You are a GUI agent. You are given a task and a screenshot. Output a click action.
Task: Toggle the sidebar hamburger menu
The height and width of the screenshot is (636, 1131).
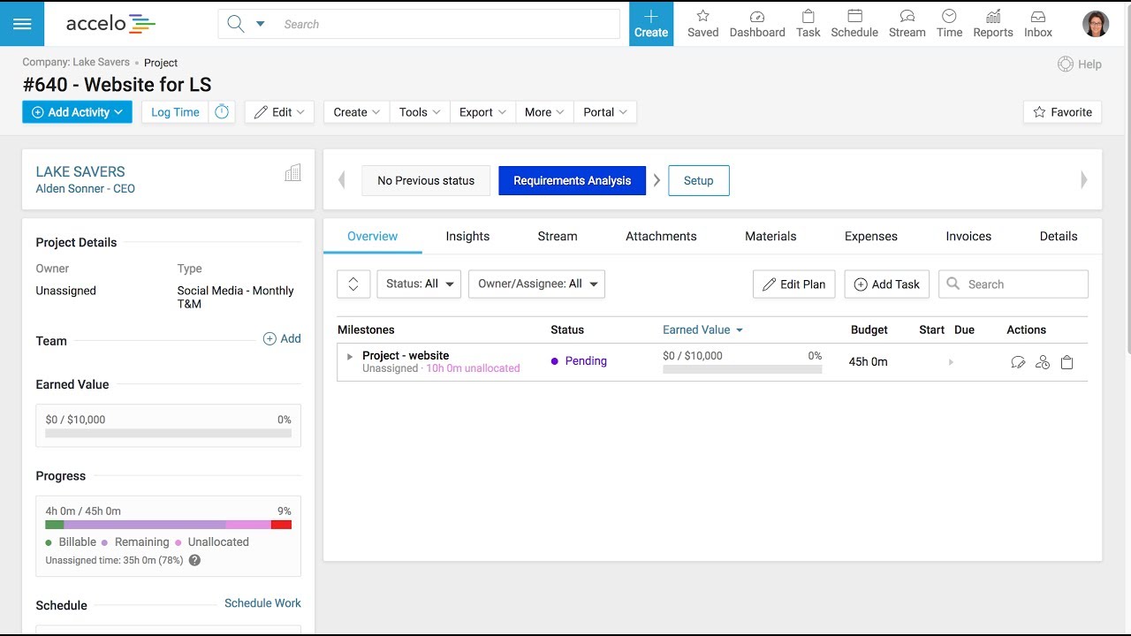pos(22,24)
